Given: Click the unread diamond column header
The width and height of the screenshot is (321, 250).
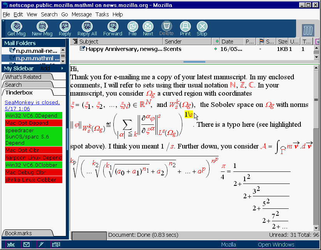Looking at the screenshot, I should (217, 42).
